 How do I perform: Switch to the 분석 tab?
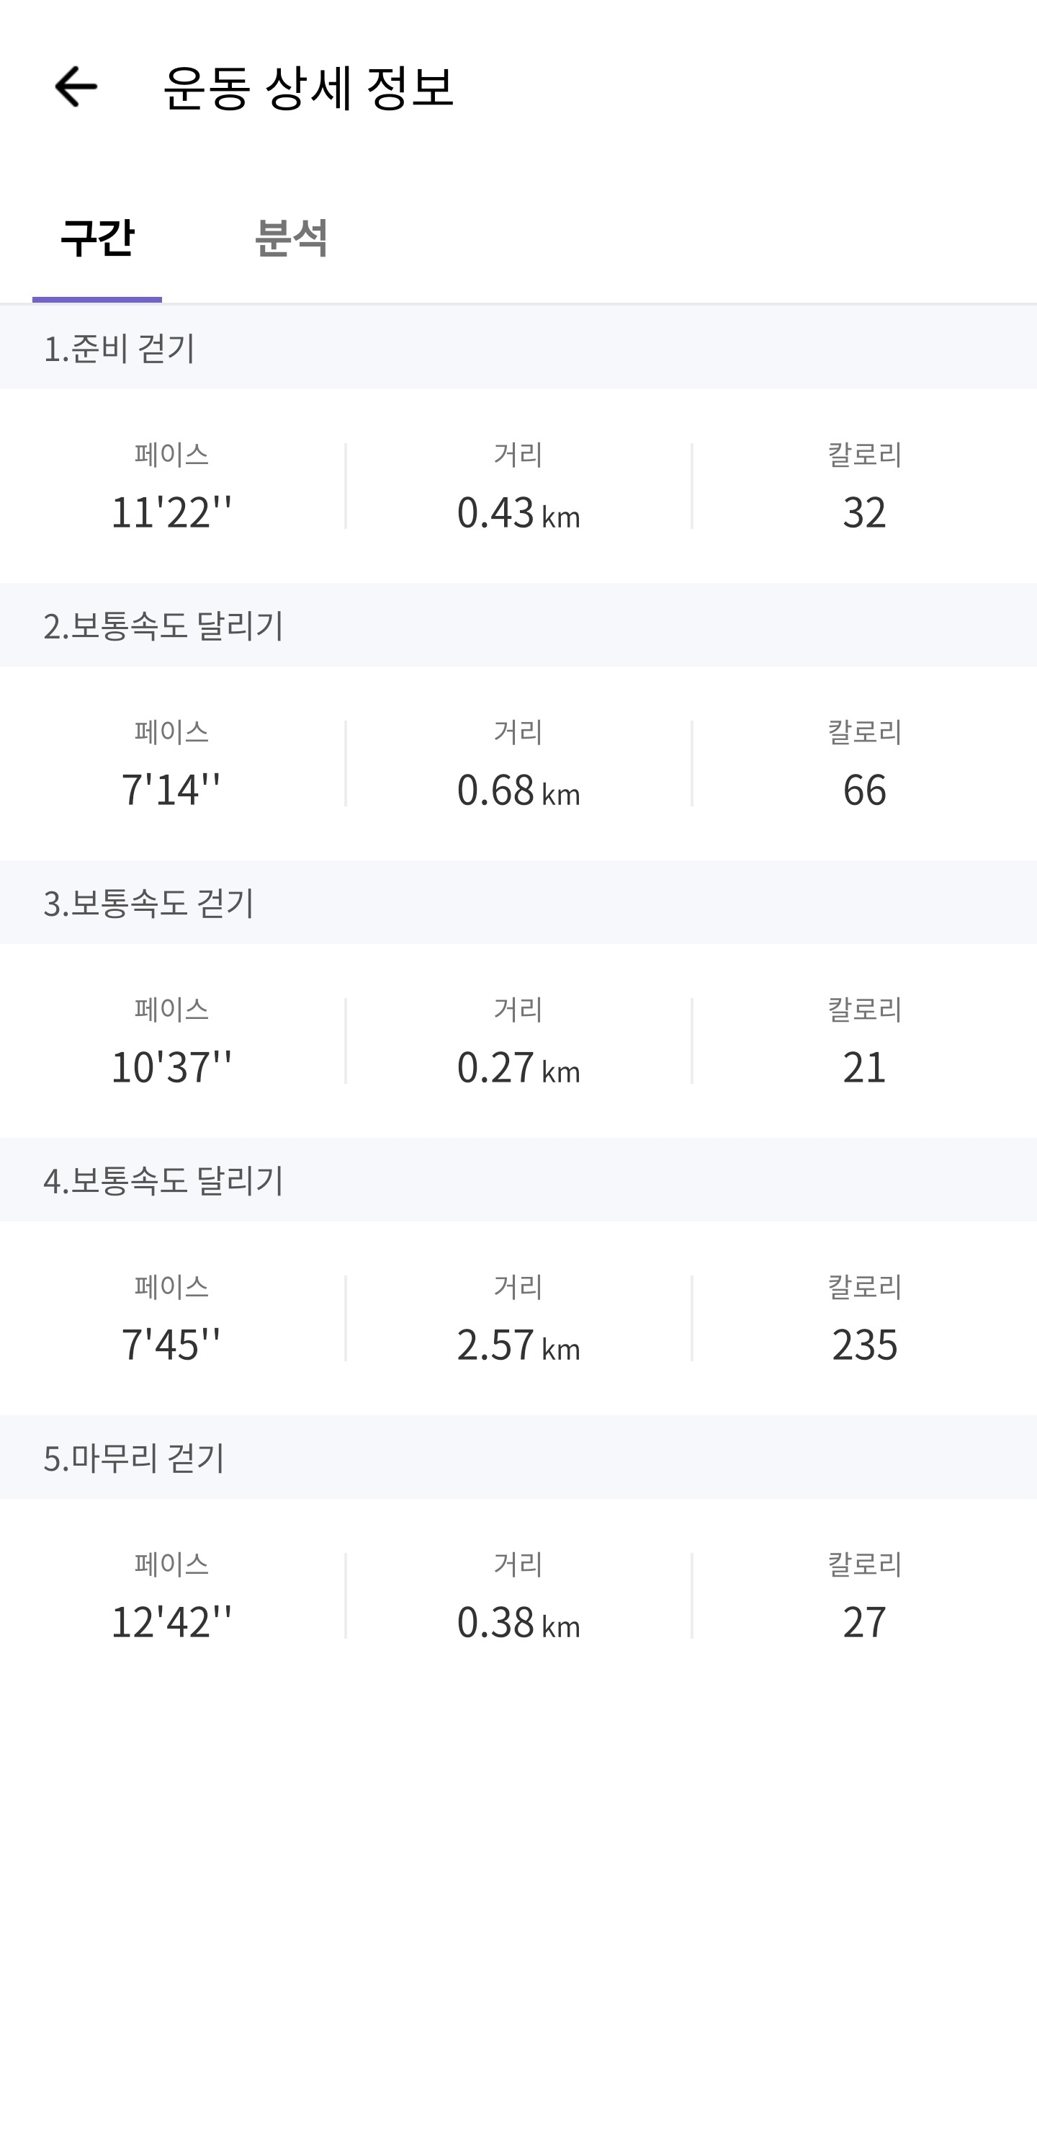coord(292,237)
